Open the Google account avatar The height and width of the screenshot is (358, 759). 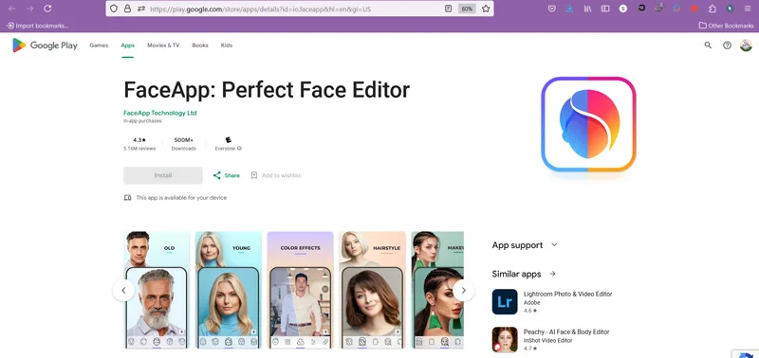746,45
